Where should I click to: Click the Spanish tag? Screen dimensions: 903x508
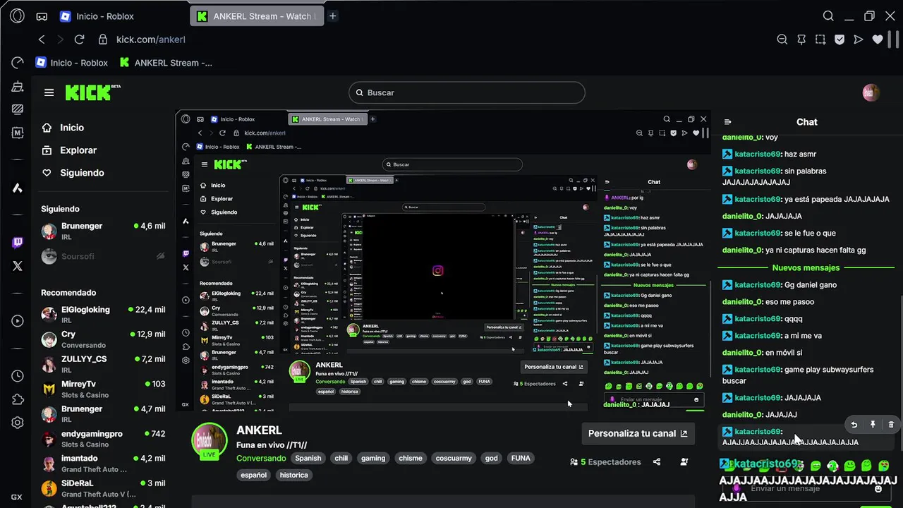point(308,458)
